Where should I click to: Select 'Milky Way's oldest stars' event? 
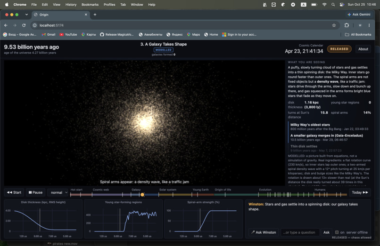pos(329,127)
